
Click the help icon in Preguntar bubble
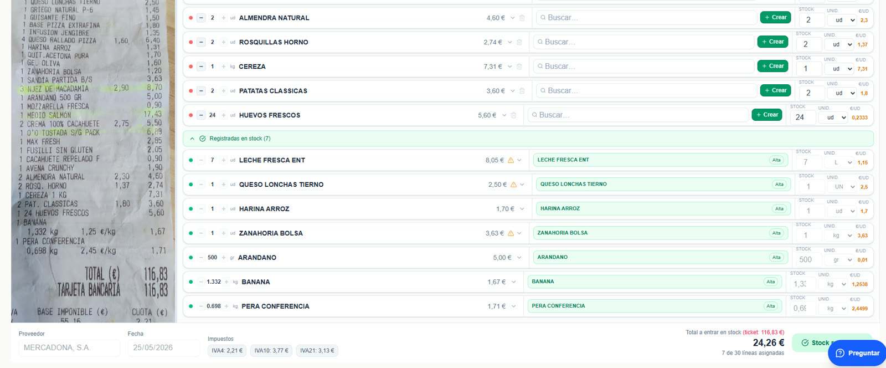(840, 353)
